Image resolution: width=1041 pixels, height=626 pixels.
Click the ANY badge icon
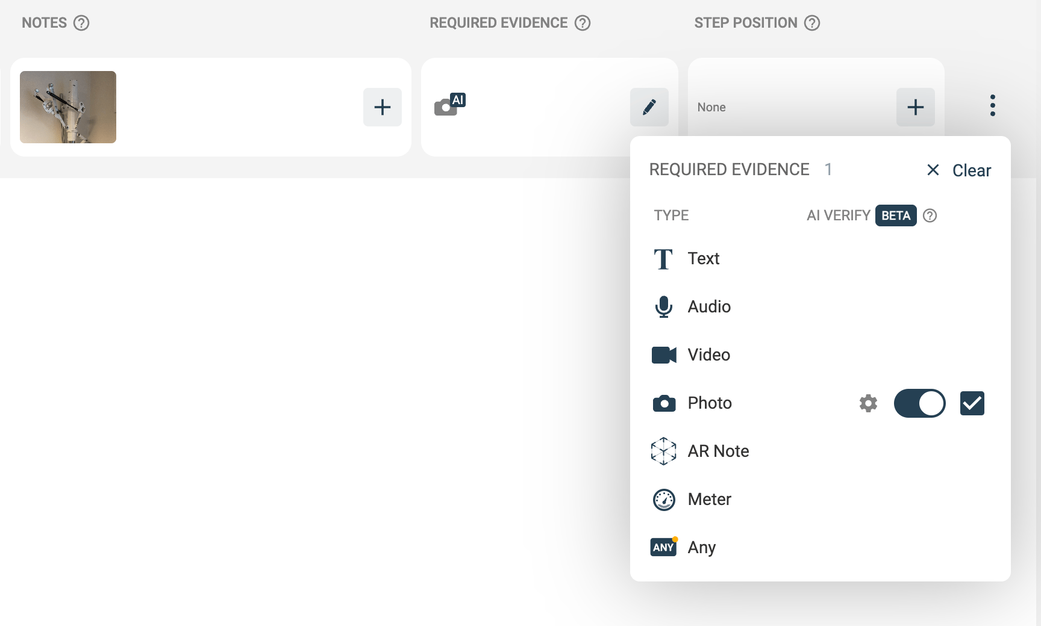click(664, 547)
